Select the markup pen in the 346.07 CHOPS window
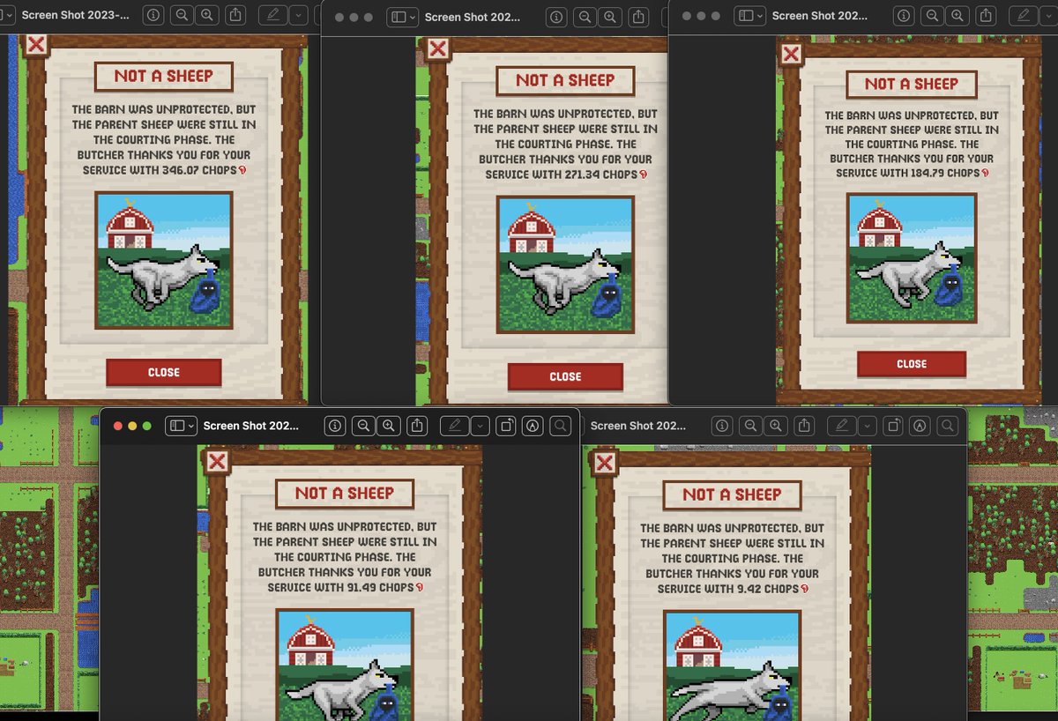Viewport: 1058px width, 721px height. coord(273,15)
